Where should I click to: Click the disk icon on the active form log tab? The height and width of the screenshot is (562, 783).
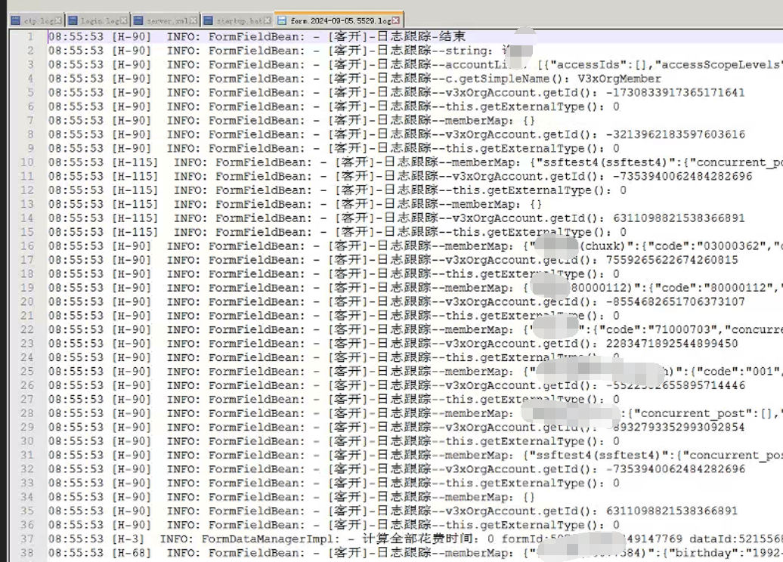tap(282, 20)
